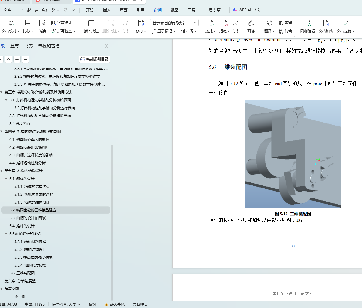Start 朗读 read aloud

coord(42,26)
